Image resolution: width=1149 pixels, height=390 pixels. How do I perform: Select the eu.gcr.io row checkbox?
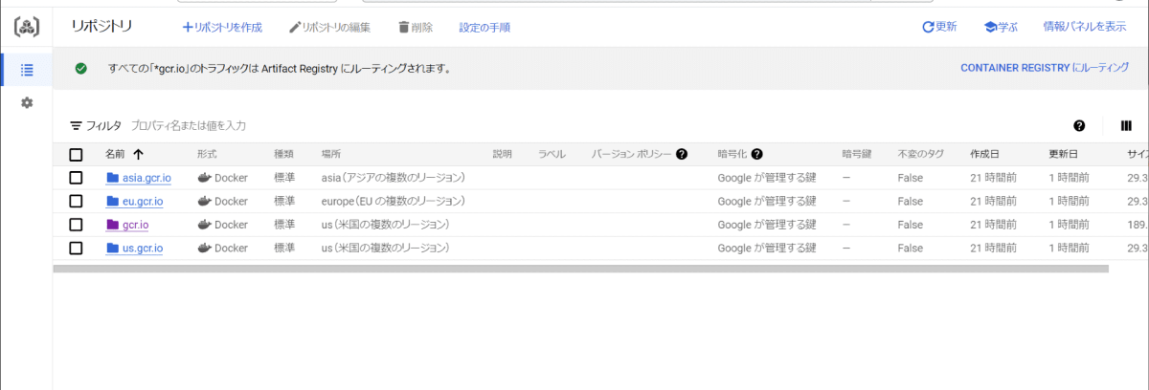pos(77,202)
